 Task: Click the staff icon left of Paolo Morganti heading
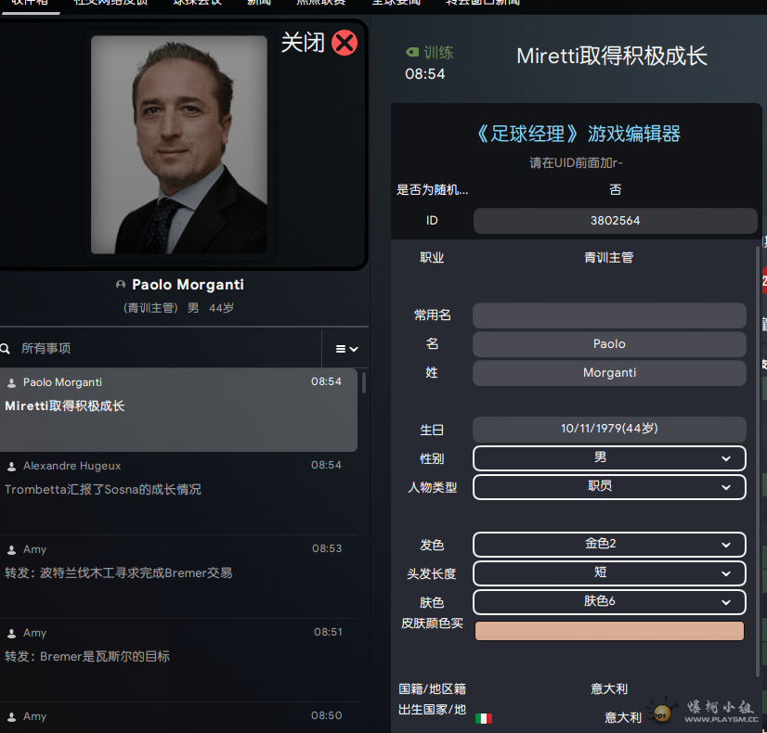pos(121,285)
